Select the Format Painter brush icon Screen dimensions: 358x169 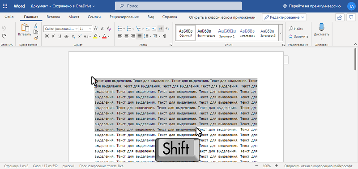(x=36, y=38)
